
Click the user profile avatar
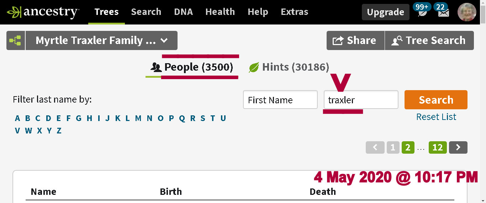pos(467,12)
